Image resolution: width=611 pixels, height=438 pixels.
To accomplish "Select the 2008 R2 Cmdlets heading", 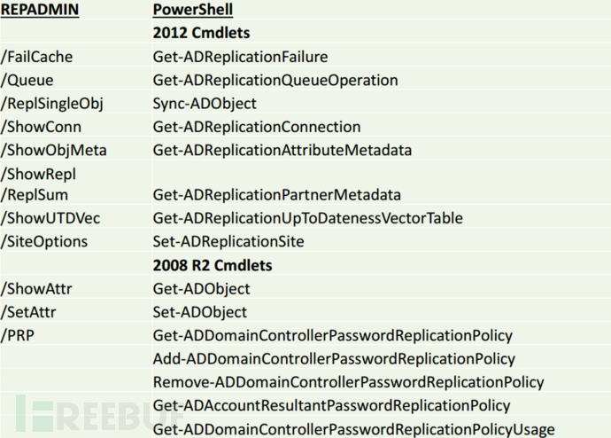I will 213,266.
